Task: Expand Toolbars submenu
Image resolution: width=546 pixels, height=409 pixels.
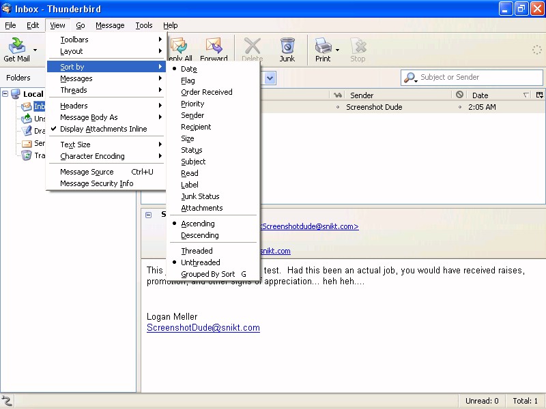Action: click(x=106, y=40)
